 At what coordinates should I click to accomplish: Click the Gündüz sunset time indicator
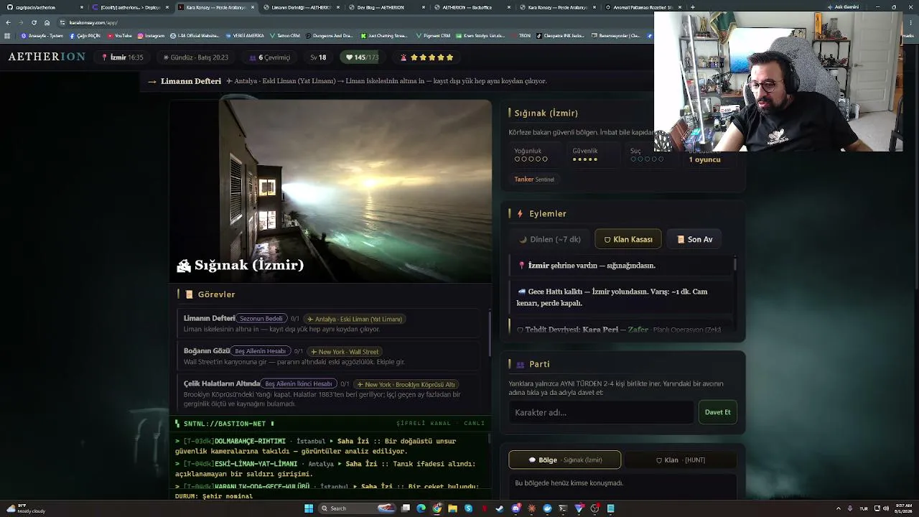click(195, 57)
